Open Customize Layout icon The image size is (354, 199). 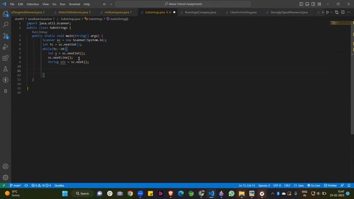click(320, 4)
